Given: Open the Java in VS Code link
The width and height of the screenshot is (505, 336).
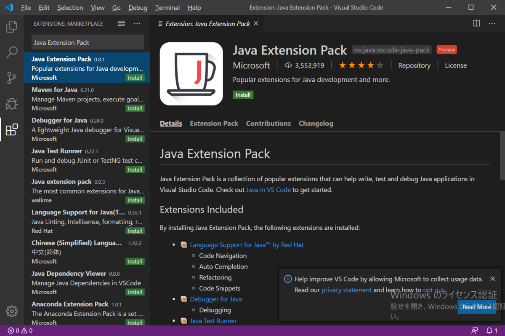Looking at the screenshot, I should pos(268,190).
